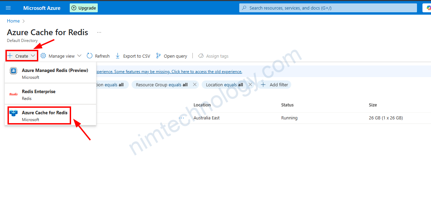
Task: Click the Upgrade button
Action: (x=84, y=8)
